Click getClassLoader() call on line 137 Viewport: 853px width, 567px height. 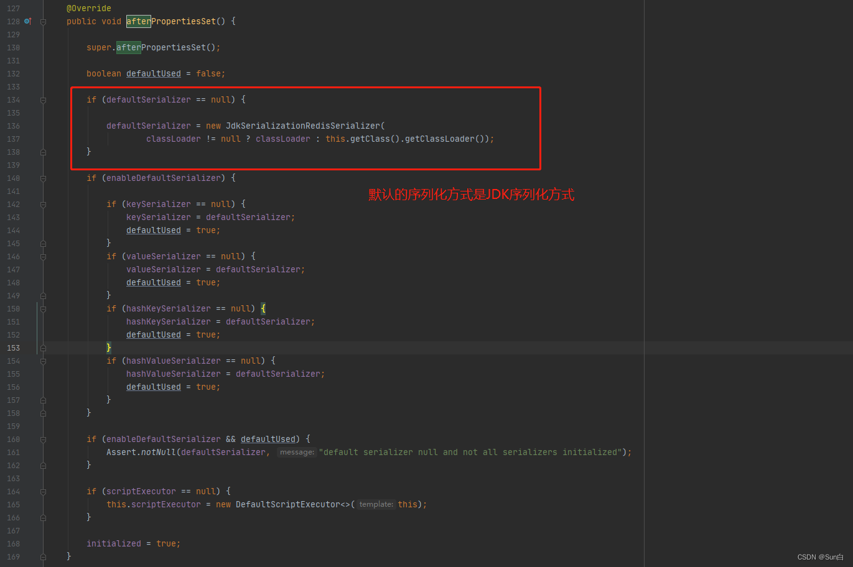tap(445, 139)
